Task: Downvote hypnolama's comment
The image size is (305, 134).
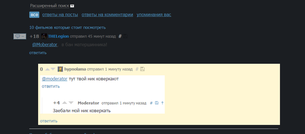Action: pos(53,69)
